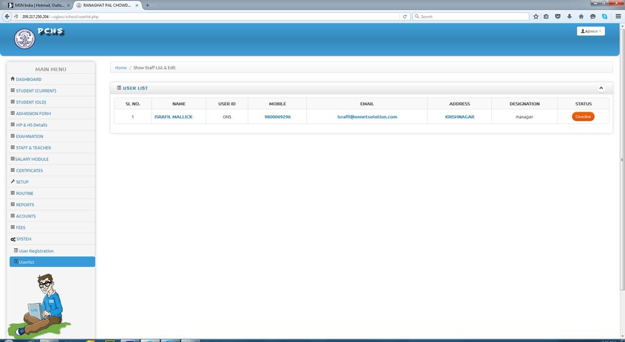
Task: Click the SL NO. column header
Action: click(132, 104)
